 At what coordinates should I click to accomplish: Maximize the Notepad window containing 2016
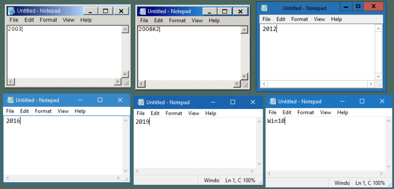coord(100,100)
